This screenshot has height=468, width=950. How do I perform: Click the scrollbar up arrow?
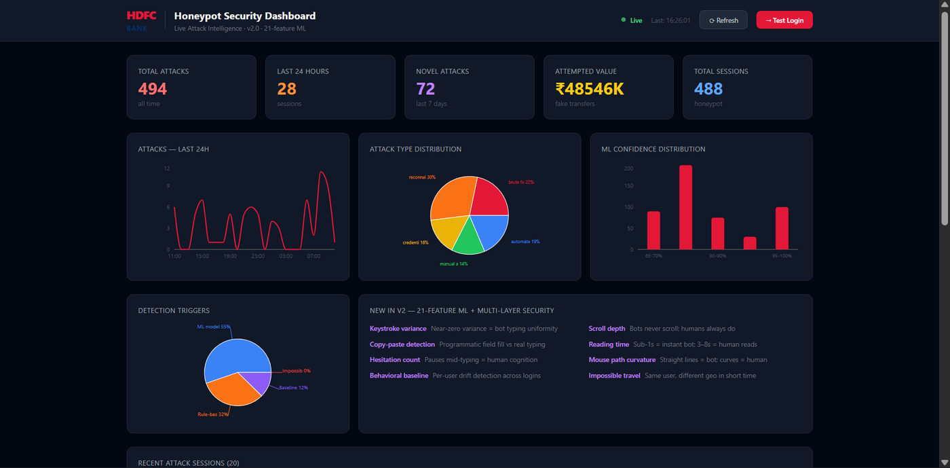(944, 5)
